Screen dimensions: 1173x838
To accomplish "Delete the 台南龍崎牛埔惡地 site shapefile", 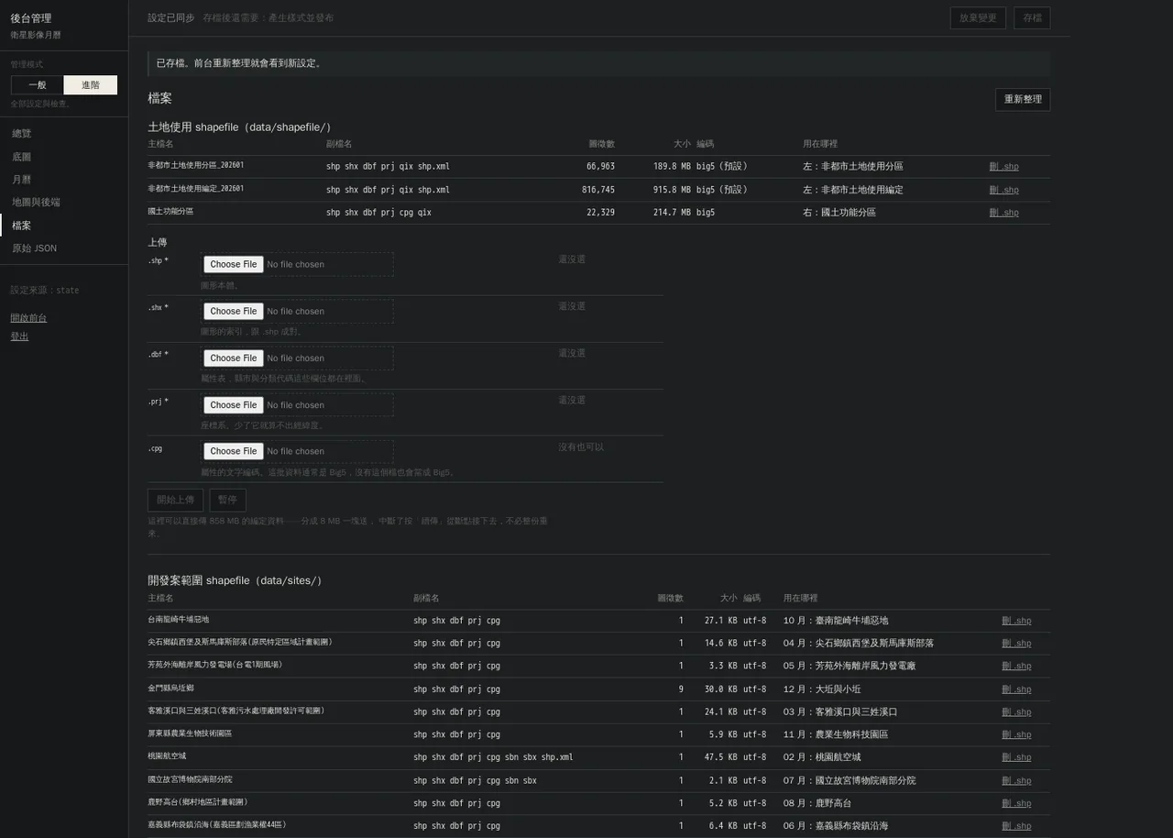I will point(1016,621).
